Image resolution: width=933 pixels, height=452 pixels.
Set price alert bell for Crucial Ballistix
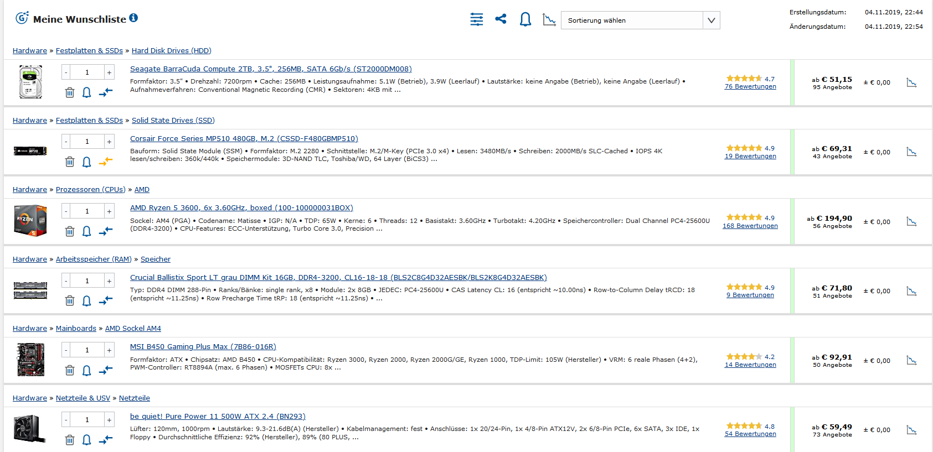tap(86, 300)
